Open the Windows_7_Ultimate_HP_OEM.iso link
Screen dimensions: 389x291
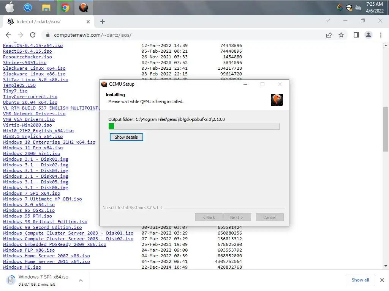point(43,199)
